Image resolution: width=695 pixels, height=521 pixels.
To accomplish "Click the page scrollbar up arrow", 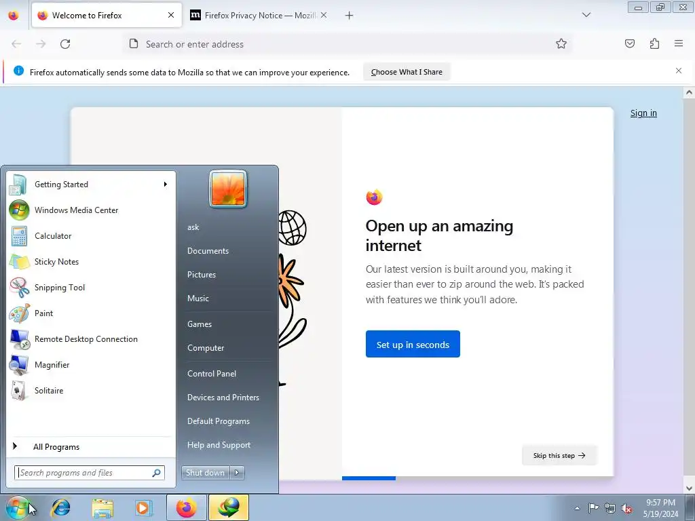I will point(689,92).
